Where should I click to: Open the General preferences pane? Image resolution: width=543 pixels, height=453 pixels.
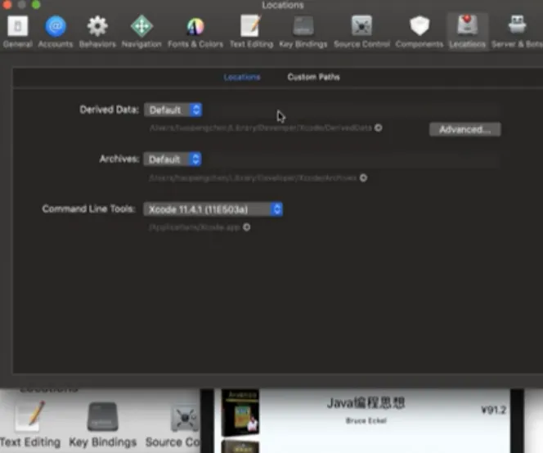pyautogui.click(x=18, y=32)
